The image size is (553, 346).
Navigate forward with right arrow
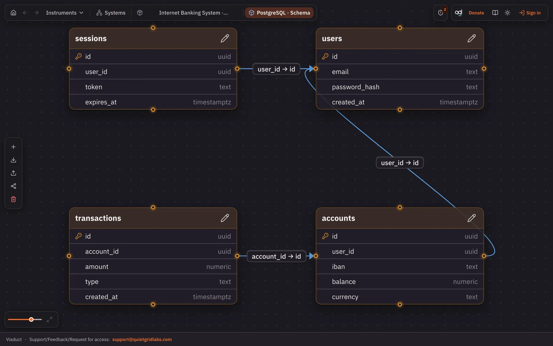pyautogui.click(x=36, y=13)
